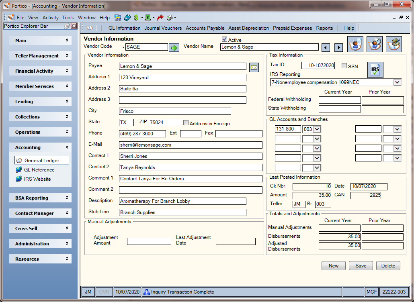Open the 003 branch dropdown
This screenshot has height=302, width=414.
coord(317,129)
